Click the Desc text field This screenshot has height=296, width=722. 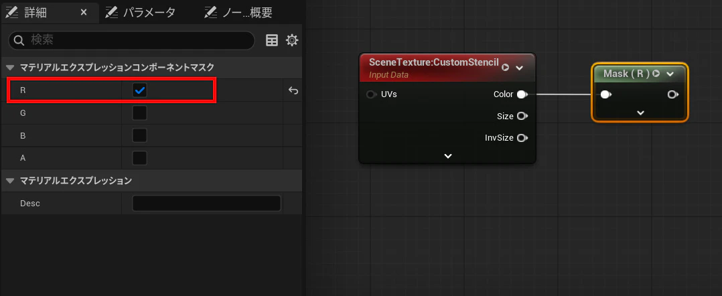click(206, 203)
